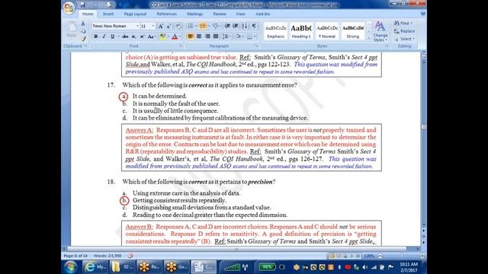The height and width of the screenshot is (274, 488).
Task: Click the Increase Indent icon
Action: click(236, 26)
